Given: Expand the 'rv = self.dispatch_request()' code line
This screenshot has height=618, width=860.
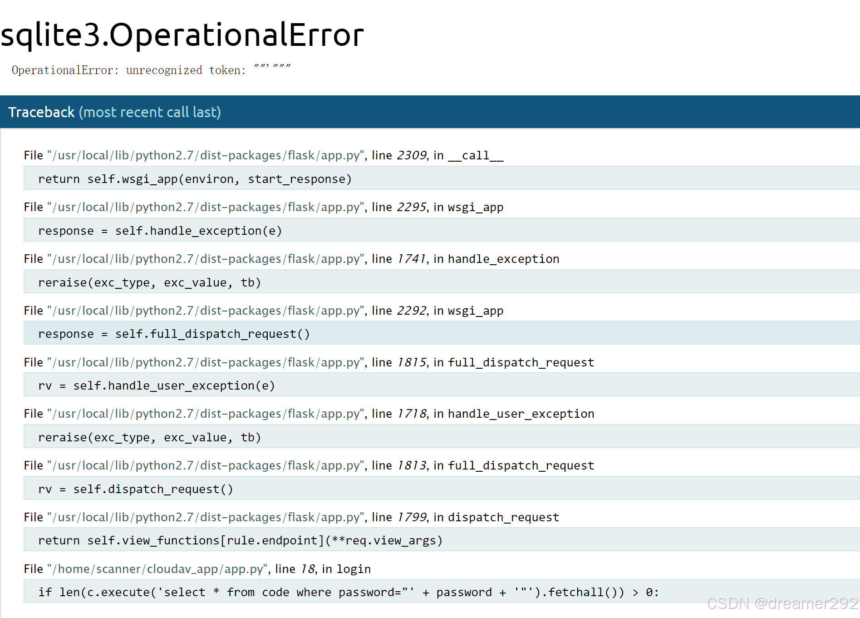Looking at the screenshot, I should coord(136,489).
